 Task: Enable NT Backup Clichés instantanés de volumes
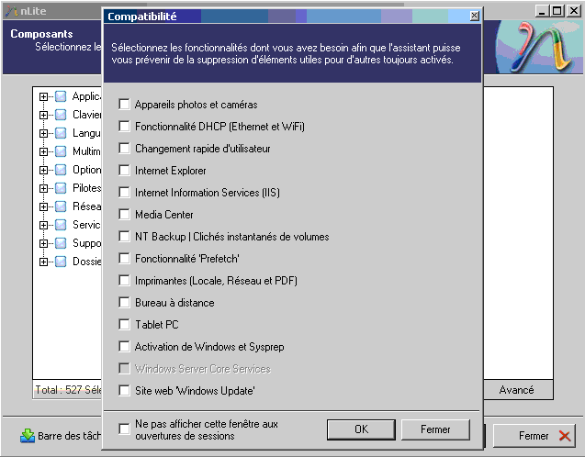coord(124,236)
